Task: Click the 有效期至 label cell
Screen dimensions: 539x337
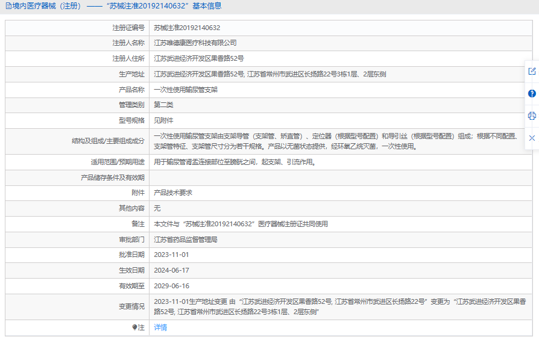Action: [x=77, y=286]
